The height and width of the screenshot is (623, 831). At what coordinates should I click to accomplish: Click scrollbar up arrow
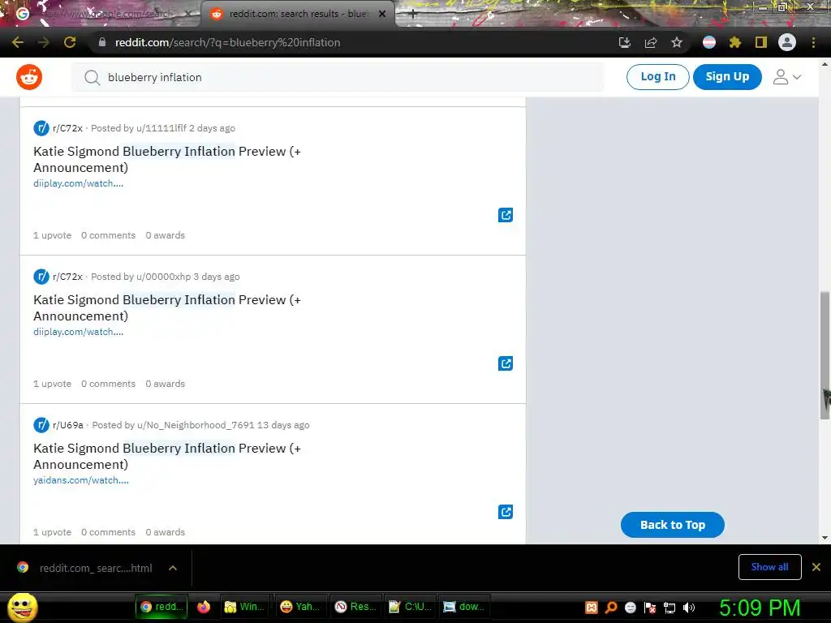pos(825,64)
